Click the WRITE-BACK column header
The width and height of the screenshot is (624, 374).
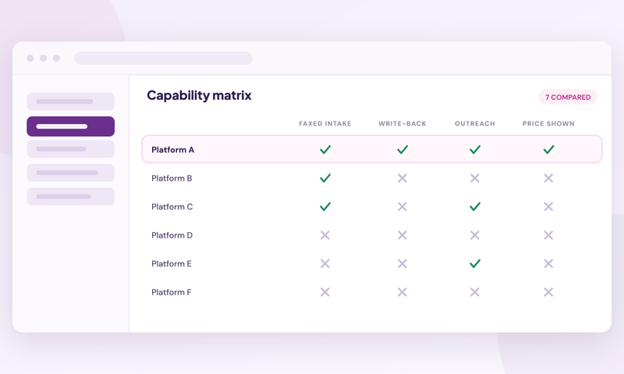pyautogui.click(x=402, y=124)
